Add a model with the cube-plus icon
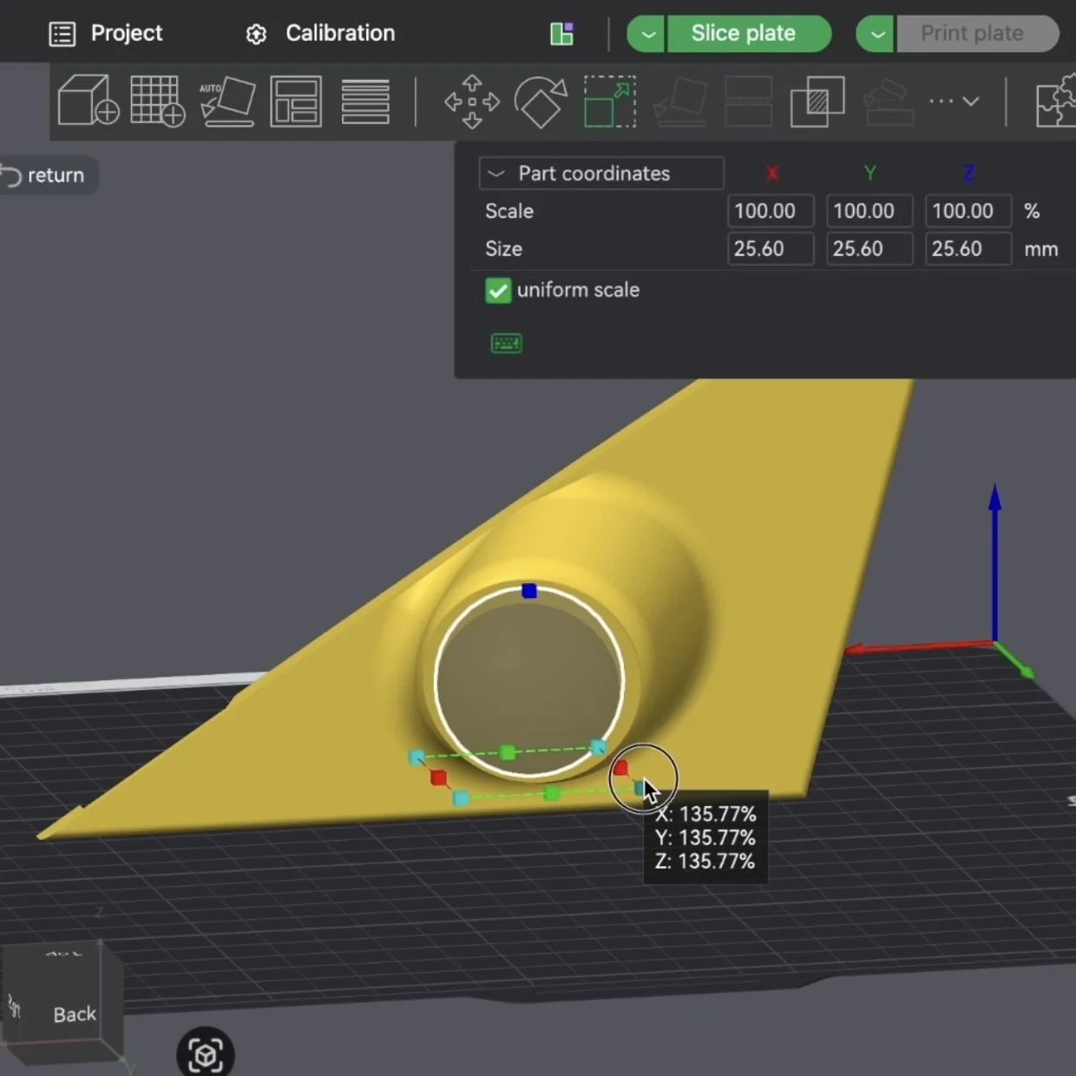The width and height of the screenshot is (1076, 1076). (88, 101)
